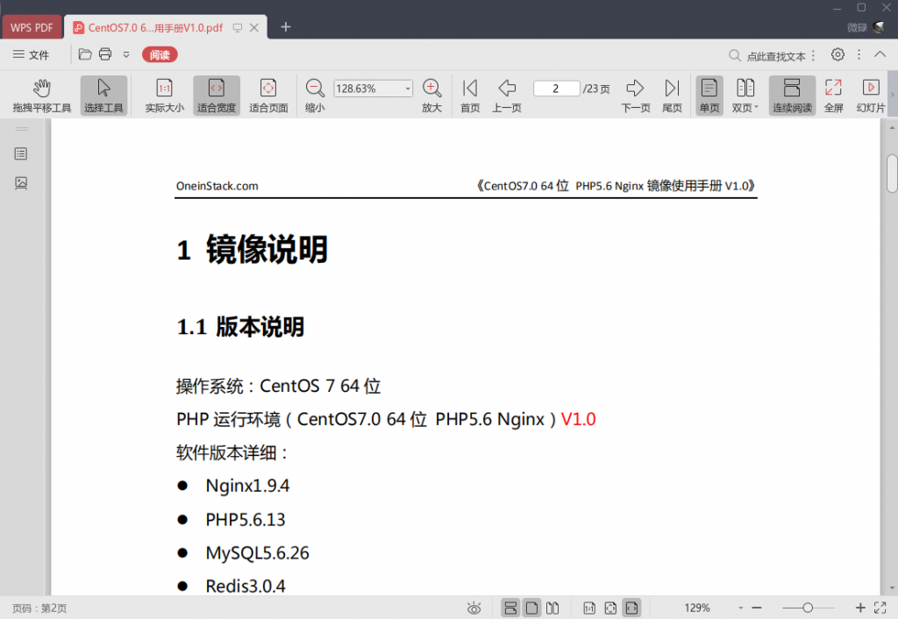Expand the toolbar overflow arrow
898x619 pixels.
(892, 95)
